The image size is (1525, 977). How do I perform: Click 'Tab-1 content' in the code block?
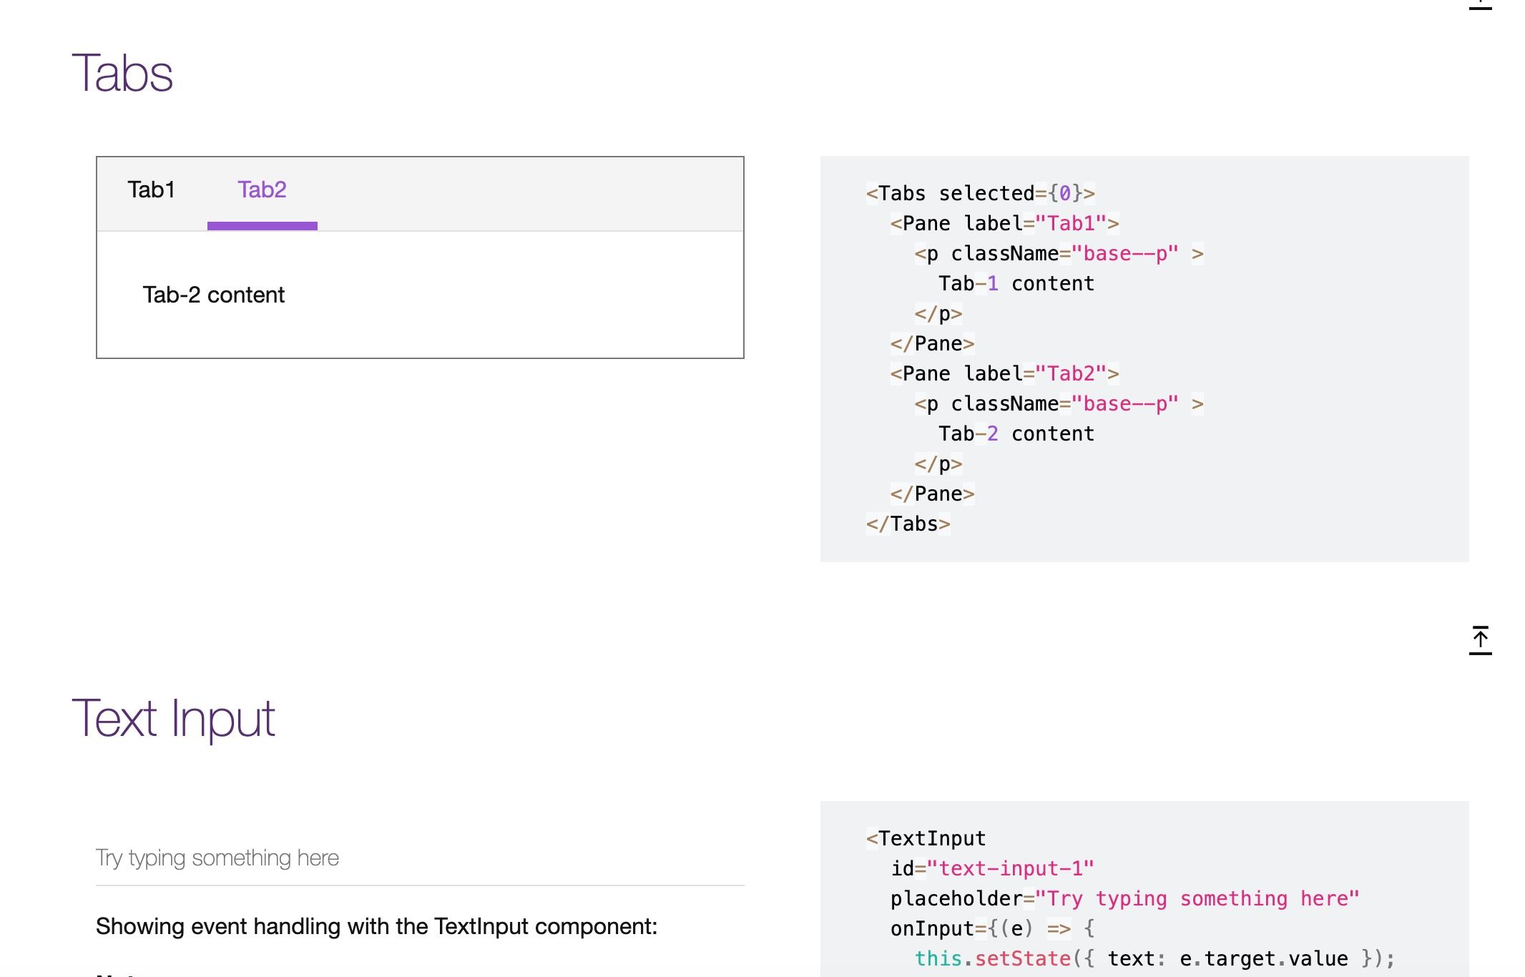[1016, 284]
